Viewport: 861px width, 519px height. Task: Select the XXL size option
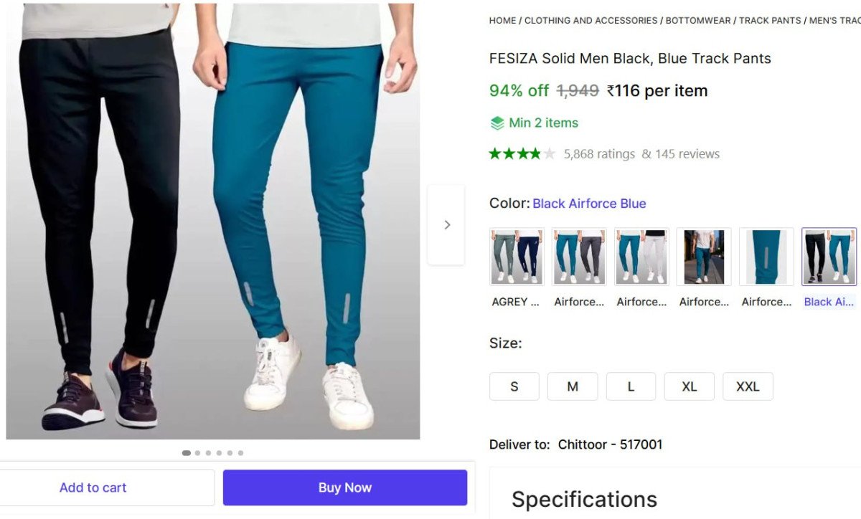(x=748, y=386)
